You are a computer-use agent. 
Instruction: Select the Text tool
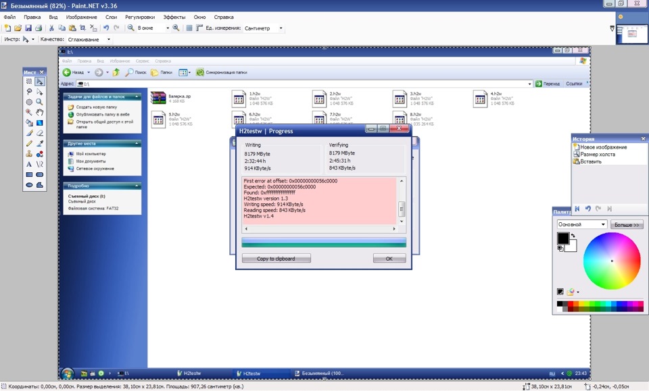[29, 164]
